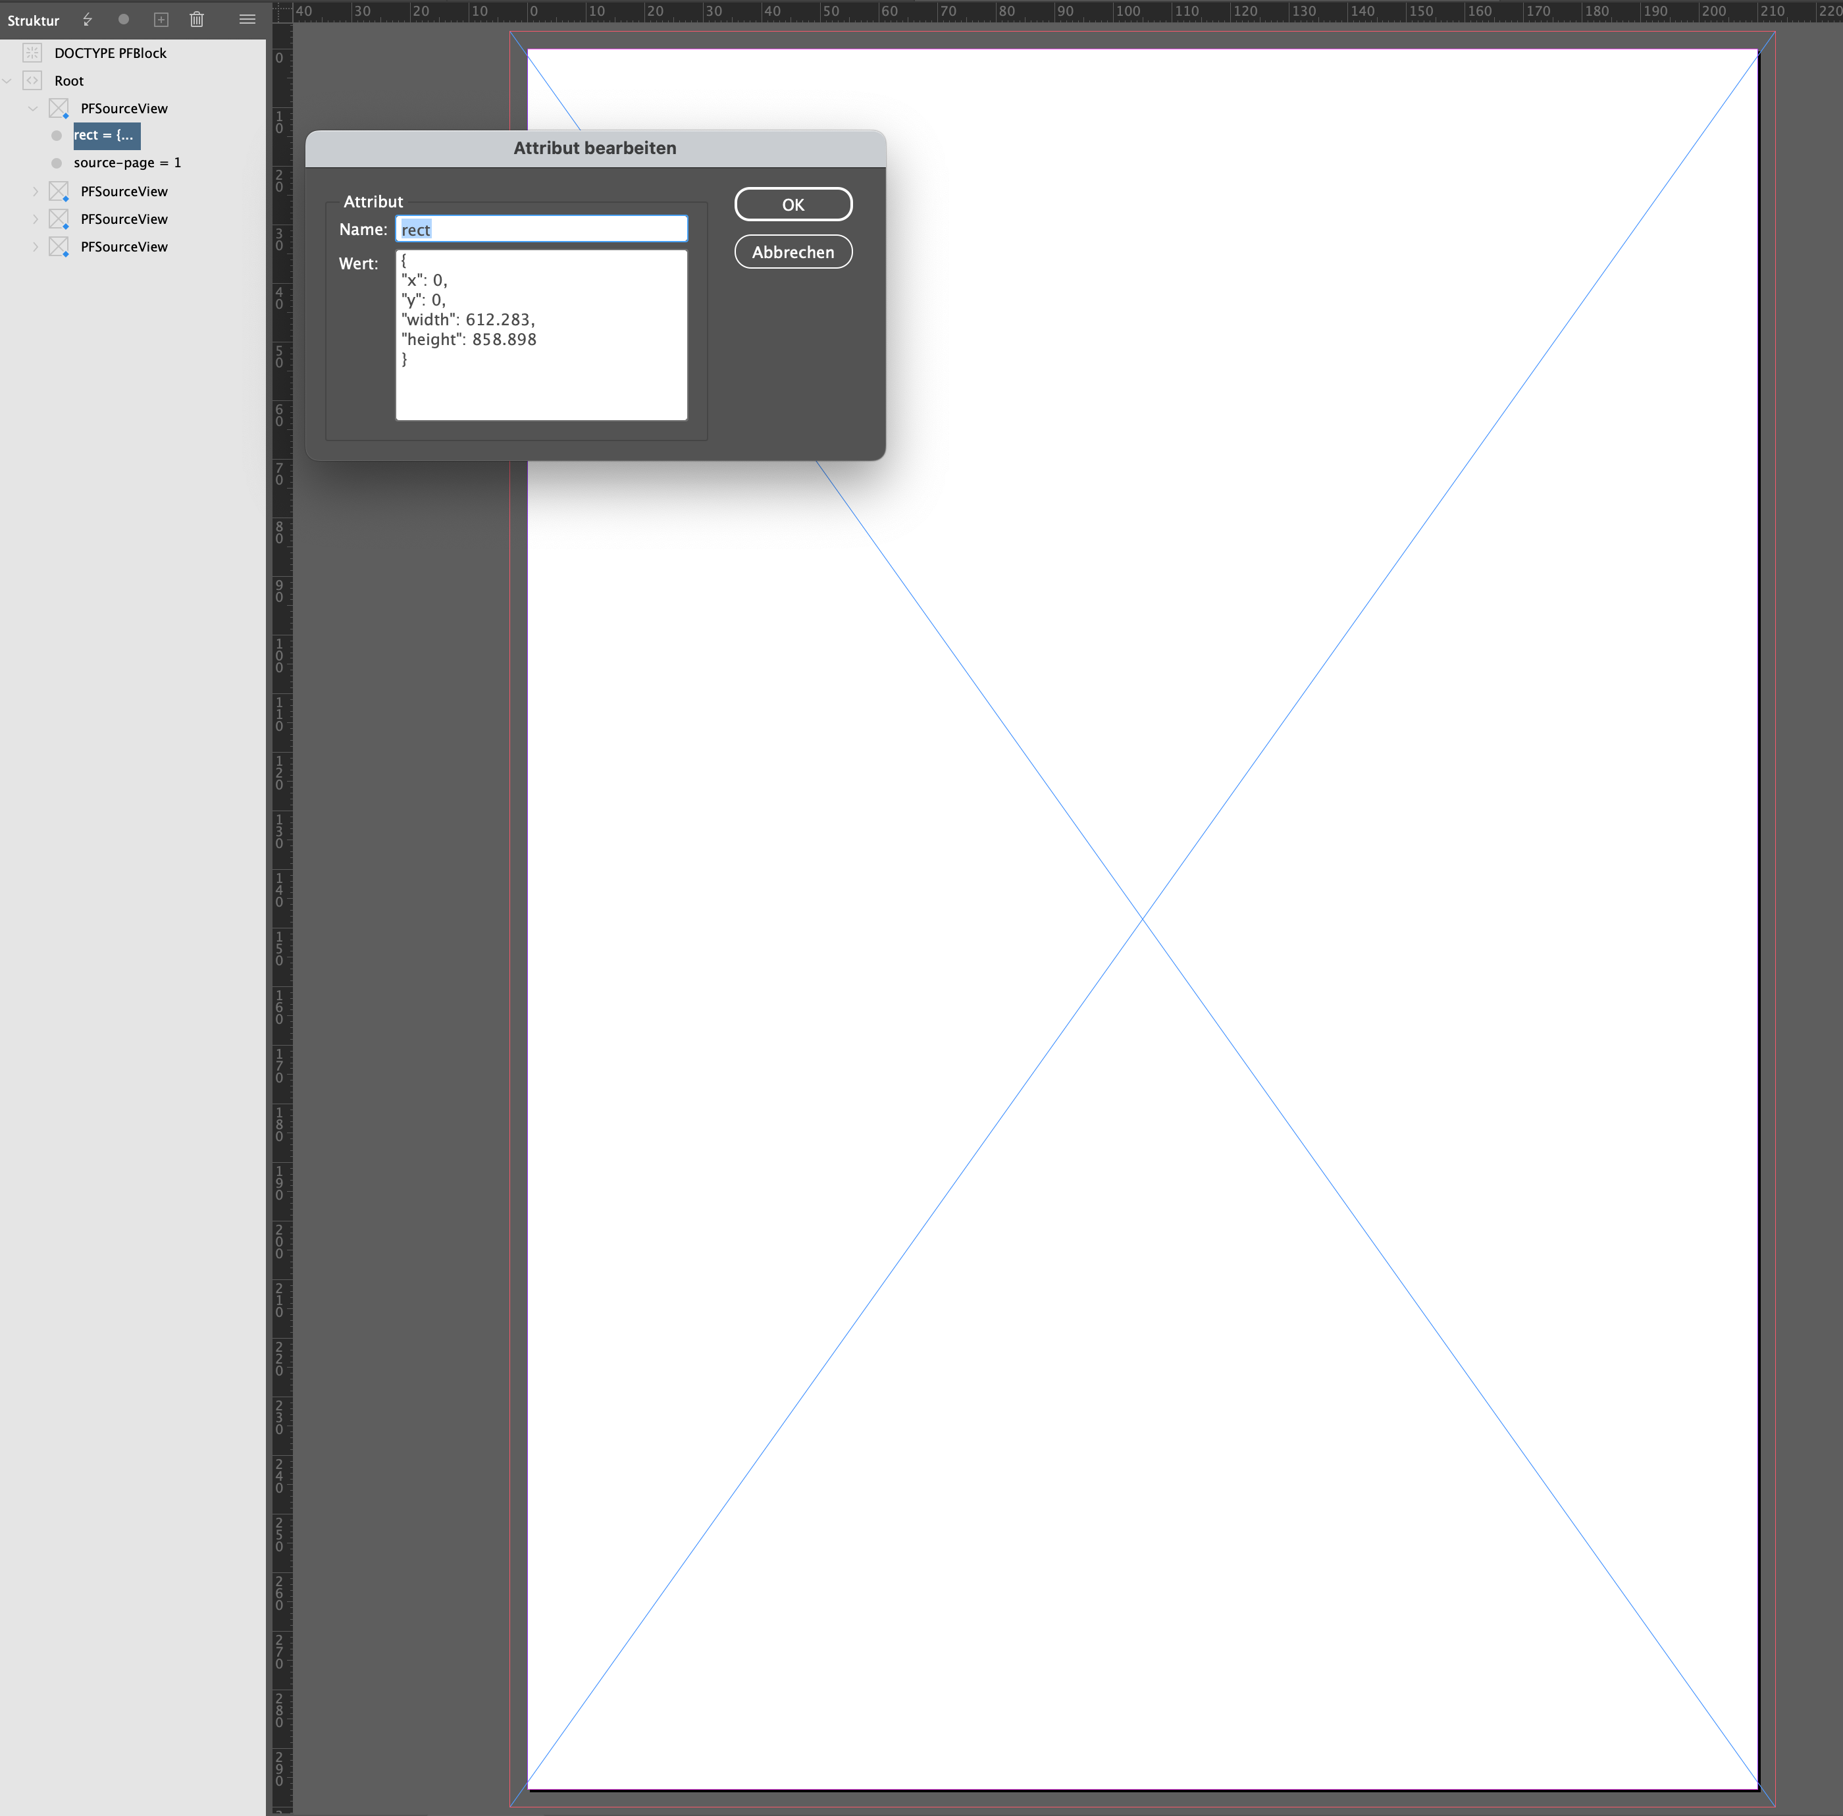Click the Root element code icon
This screenshot has height=1816, width=1843.
[32, 80]
